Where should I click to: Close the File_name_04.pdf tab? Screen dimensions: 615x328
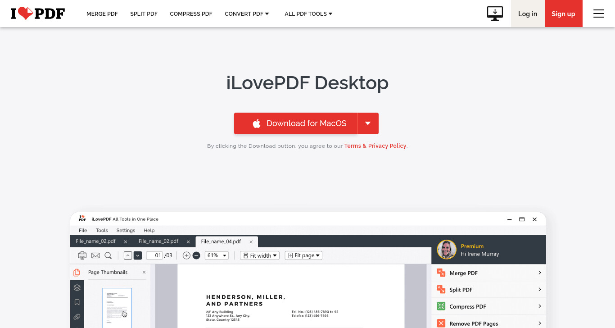tap(251, 242)
